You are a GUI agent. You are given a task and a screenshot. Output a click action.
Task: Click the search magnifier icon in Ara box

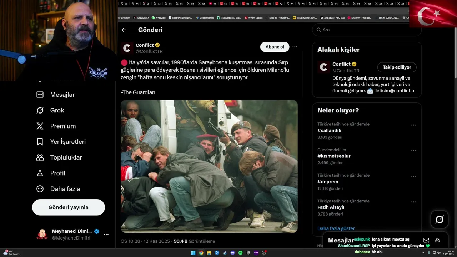tap(318, 30)
